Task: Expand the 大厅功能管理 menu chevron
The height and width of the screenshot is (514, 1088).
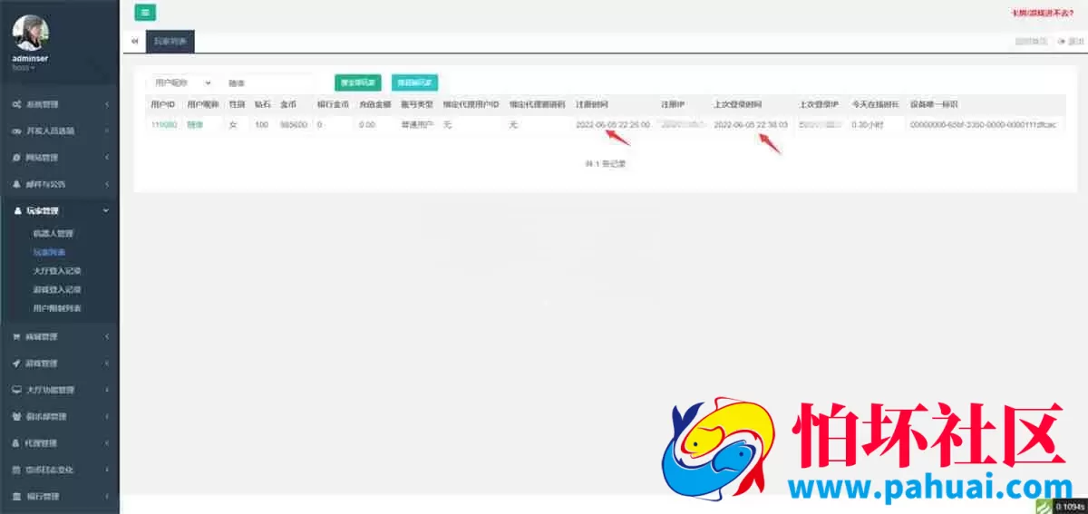Action: (x=107, y=390)
